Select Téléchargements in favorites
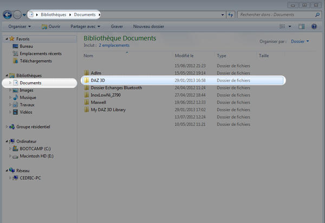This screenshot has width=325, height=223. [x=36, y=61]
